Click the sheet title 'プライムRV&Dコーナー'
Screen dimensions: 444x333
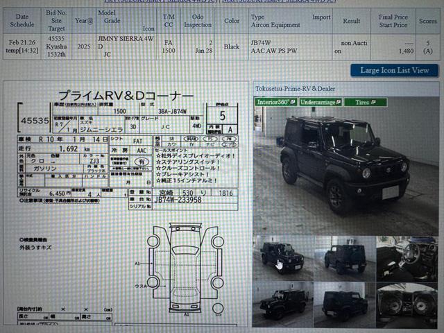coord(125,96)
